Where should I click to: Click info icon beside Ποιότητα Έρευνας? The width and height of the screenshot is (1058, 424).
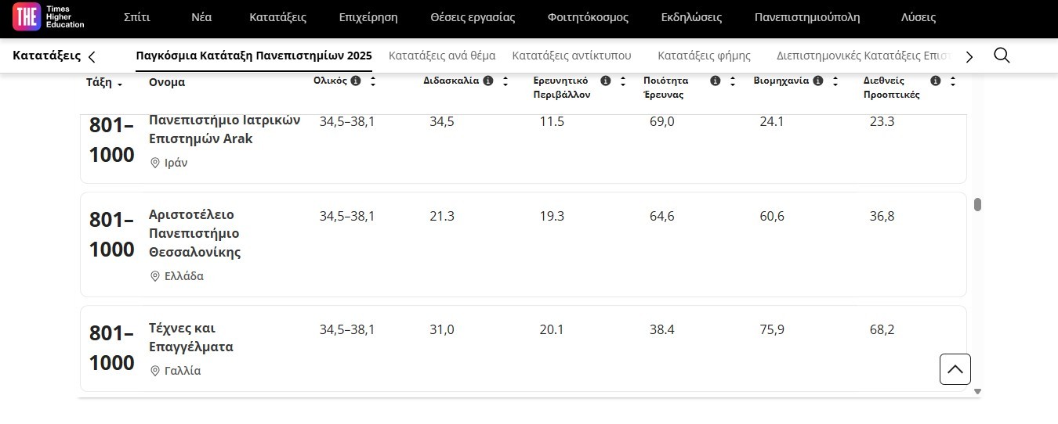coord(715,81)
